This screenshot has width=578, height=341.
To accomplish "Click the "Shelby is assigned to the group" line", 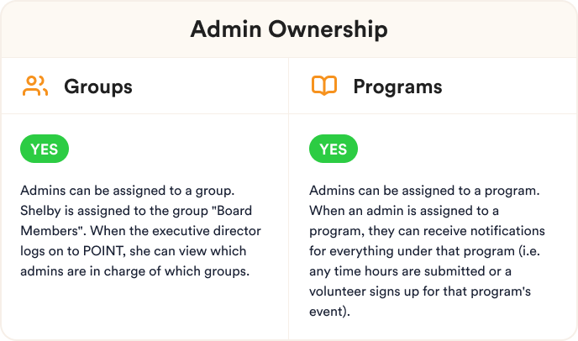I will pyautogui.click(x=114, y=212).
